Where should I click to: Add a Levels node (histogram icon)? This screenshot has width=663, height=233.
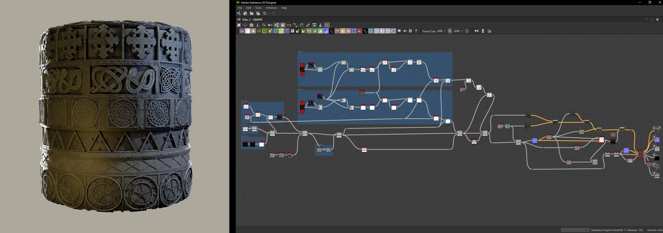[x=320, y=31]
